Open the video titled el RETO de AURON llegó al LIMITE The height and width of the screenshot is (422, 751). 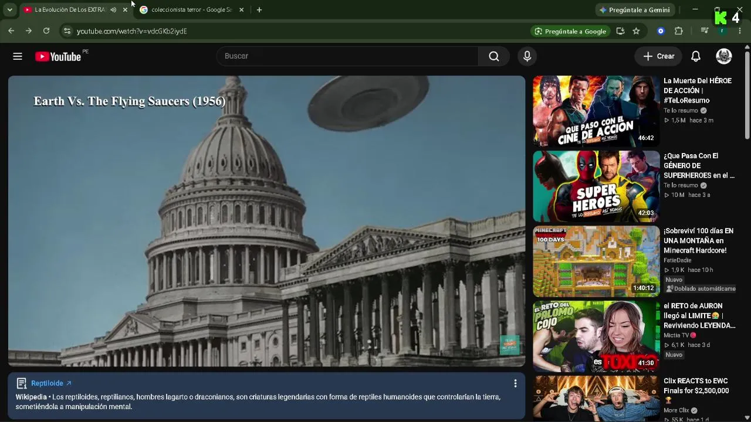tap(699, 316)
